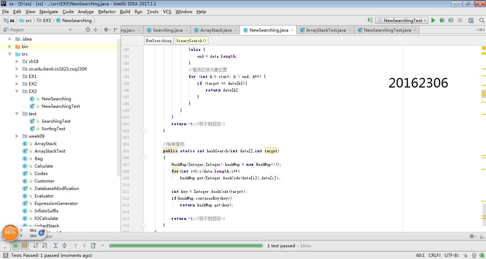Image resolution: width=486 pixels, height=259 pixels.
Task: Click the Make Project build icon
Action: [x=369, y=21]
